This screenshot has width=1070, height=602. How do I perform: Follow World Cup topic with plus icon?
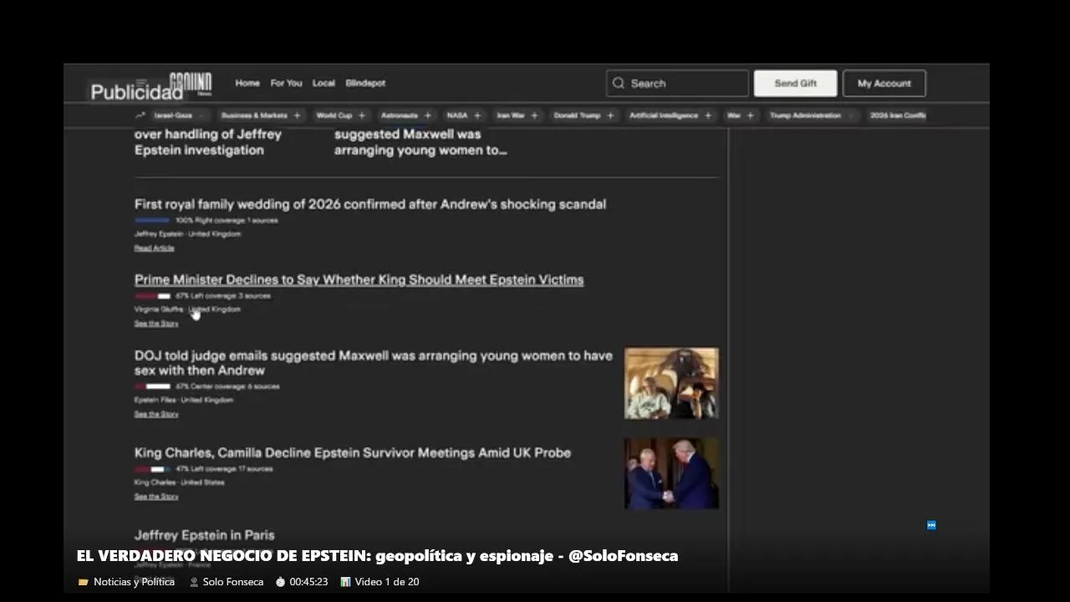tap(362, 115)
